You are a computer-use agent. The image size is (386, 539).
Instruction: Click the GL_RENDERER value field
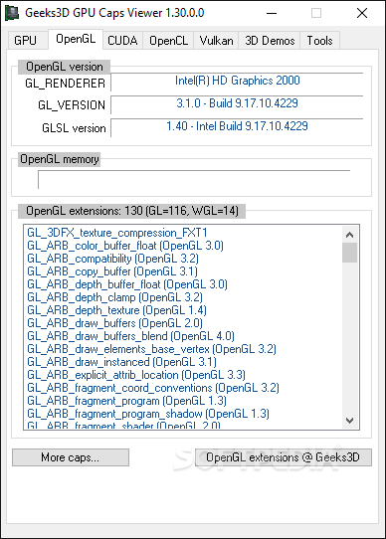coord(237,82)
